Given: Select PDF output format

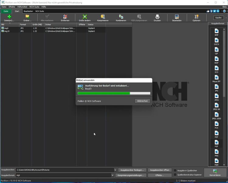Looking at the screenshot, I should pyautogui.click(x=216, y=135).
